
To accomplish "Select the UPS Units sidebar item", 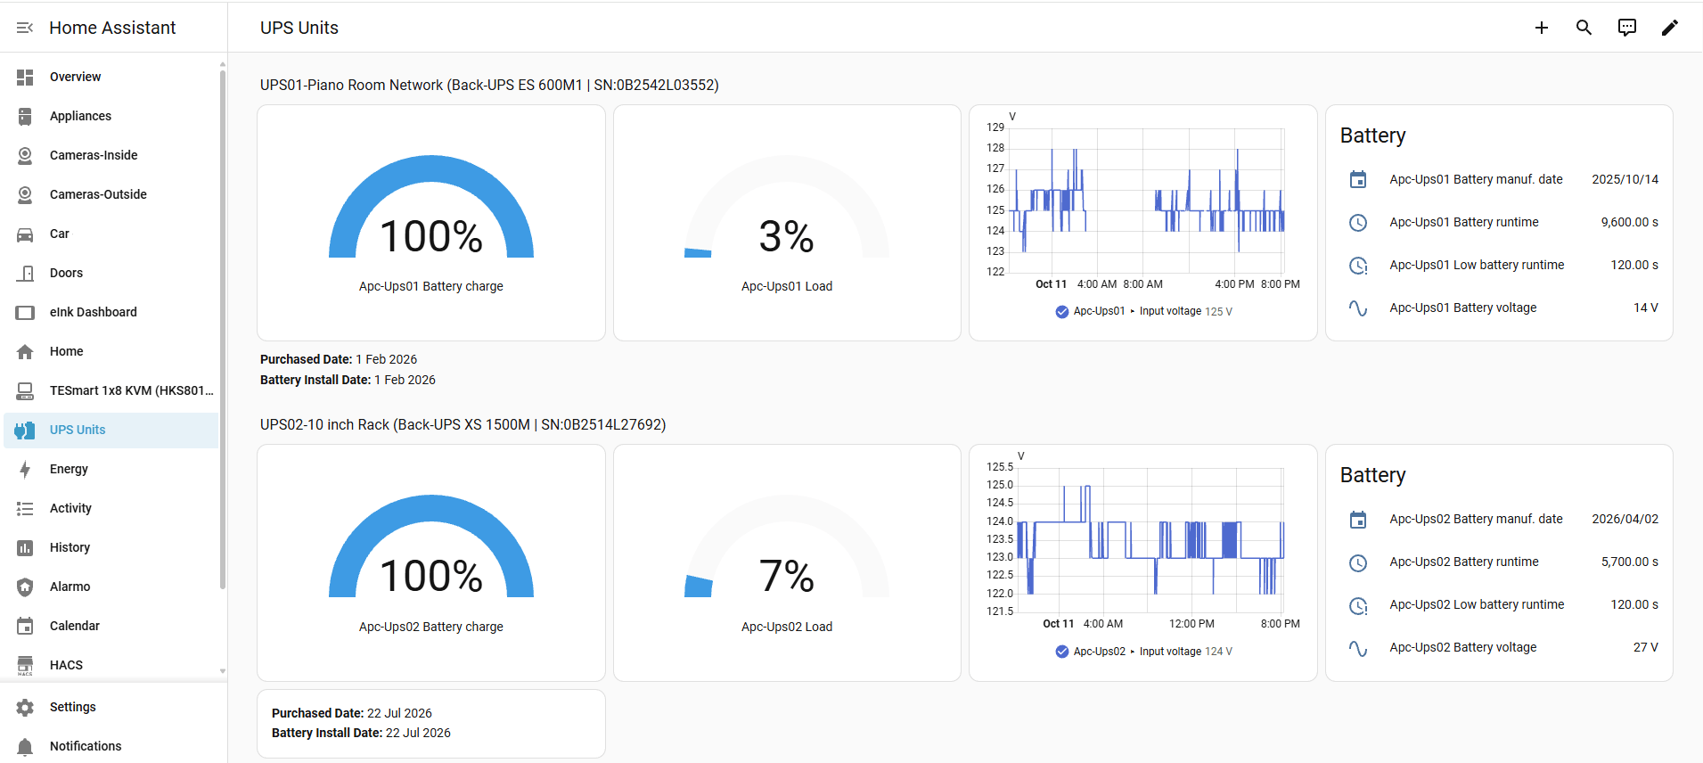I will [111, 431].
